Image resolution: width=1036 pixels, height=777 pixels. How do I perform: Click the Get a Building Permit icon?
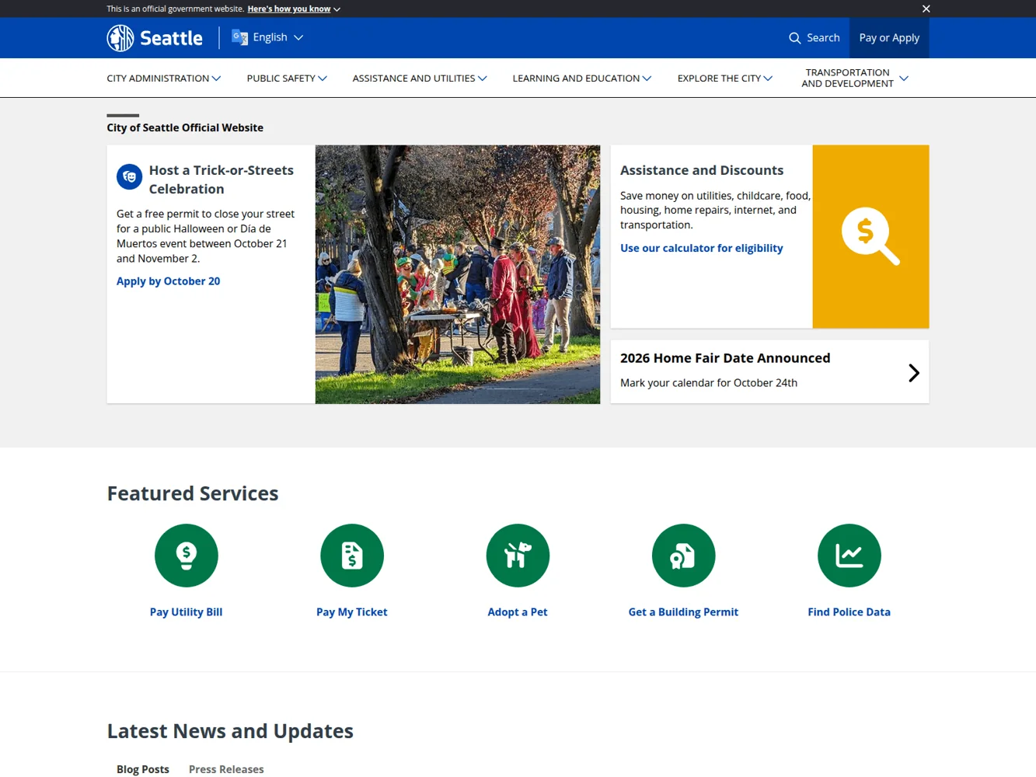pos(683,556)
